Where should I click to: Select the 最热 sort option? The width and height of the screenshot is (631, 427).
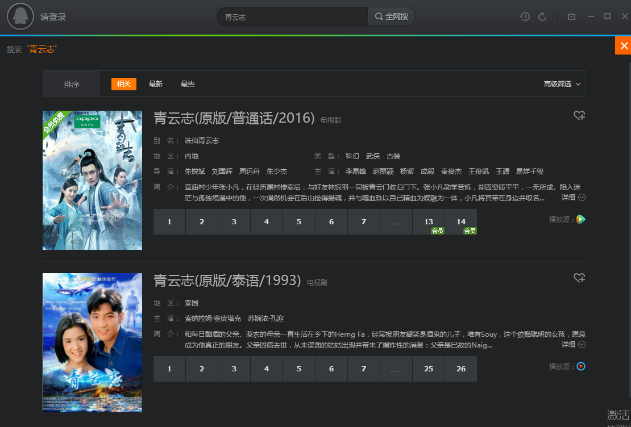tap(188, 83)
